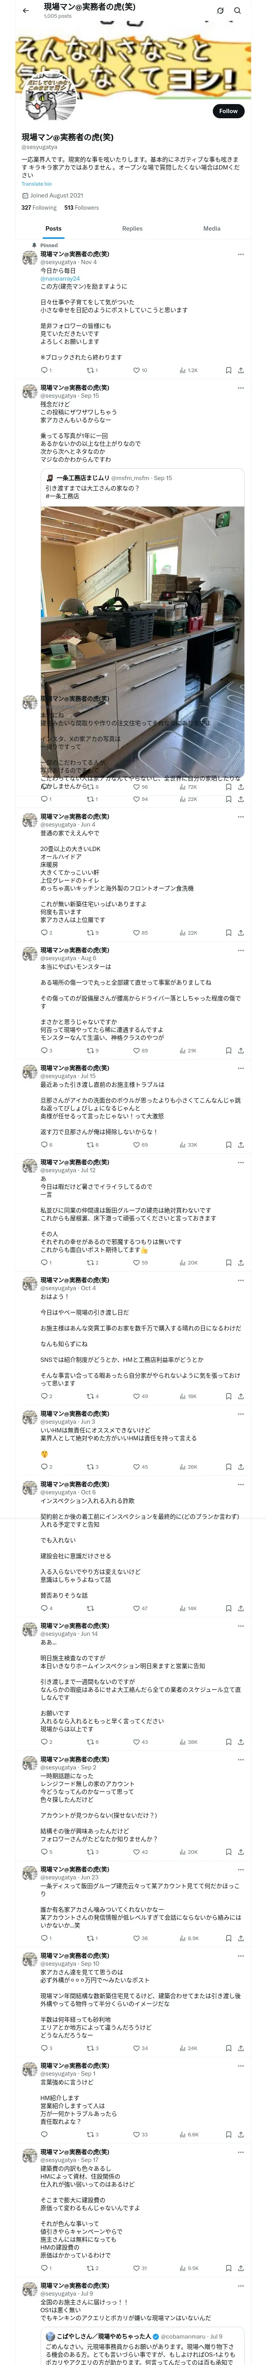This screenshot has height=2365, width=266.
Task: Like the Jul 15 post
Action: [138, 1145]
